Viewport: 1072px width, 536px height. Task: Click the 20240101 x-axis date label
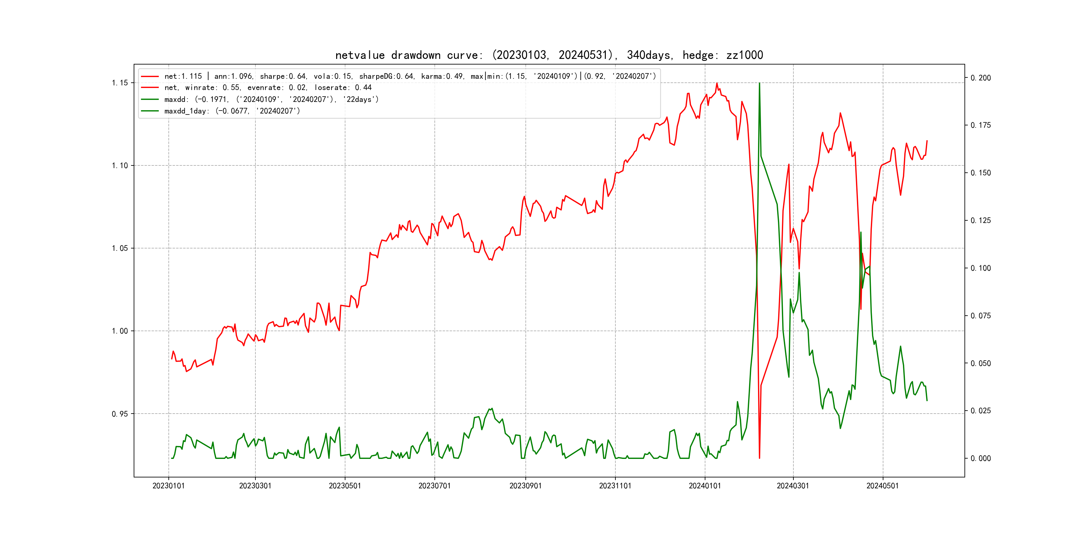[x=705, y=486]
